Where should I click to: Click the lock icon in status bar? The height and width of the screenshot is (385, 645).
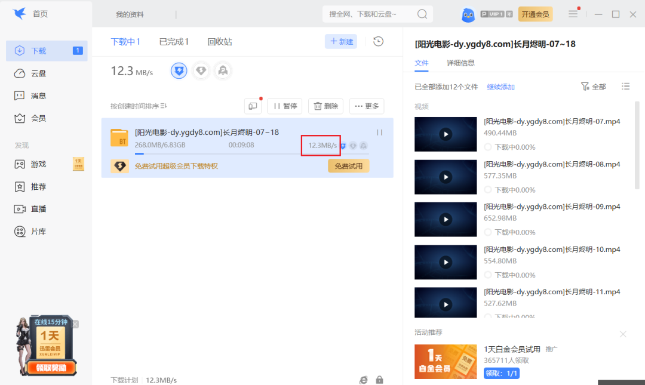379,380
